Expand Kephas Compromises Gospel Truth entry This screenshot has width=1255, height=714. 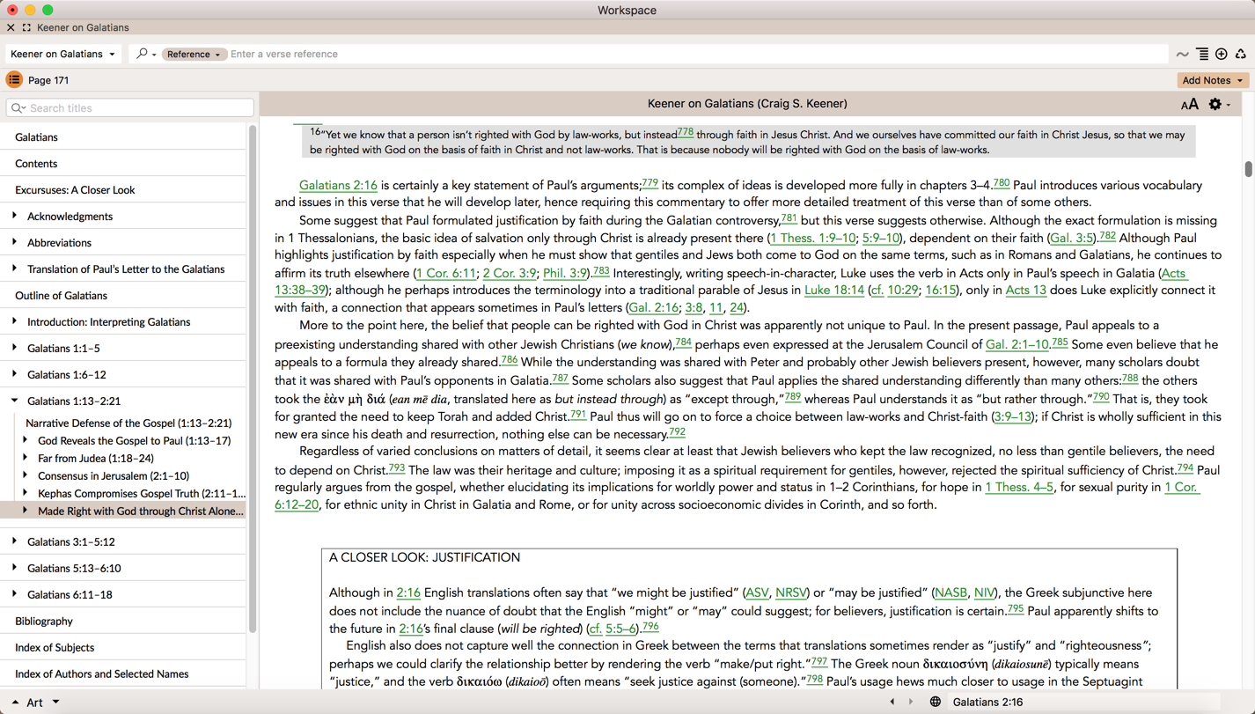point(25,493)
